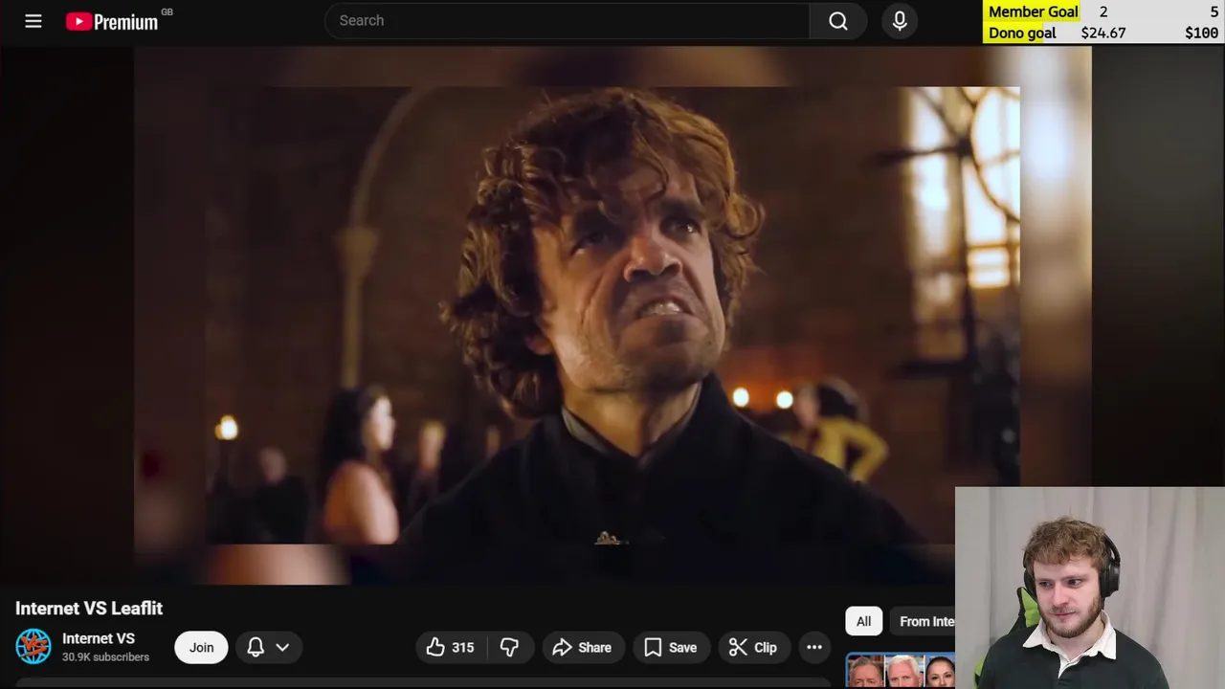This screenshot has height=689, width=1225.
Task: Click the notification bell icon
Action: tap(256, 647)
